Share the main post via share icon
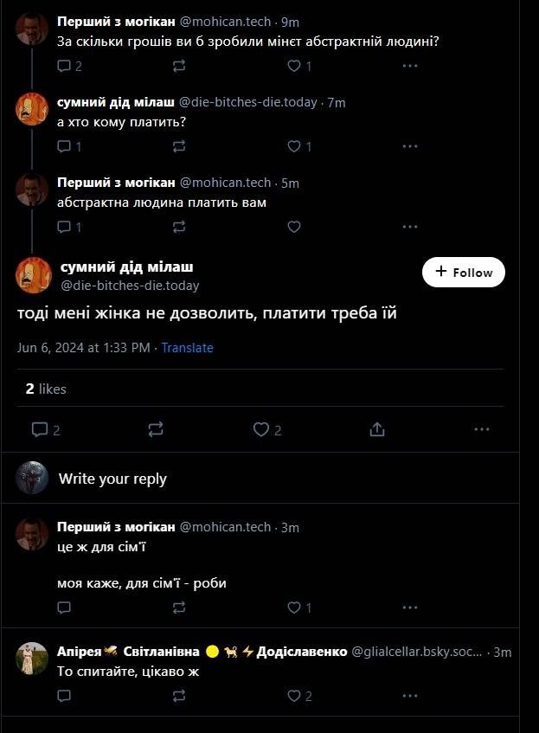 point(376,429)
